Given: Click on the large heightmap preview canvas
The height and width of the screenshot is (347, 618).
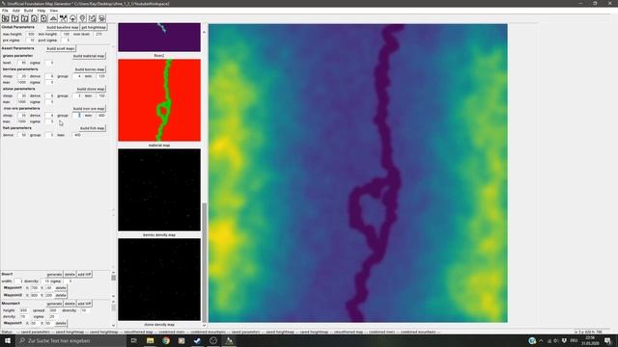Looking at the screenshot, I should tap(358, 173).
